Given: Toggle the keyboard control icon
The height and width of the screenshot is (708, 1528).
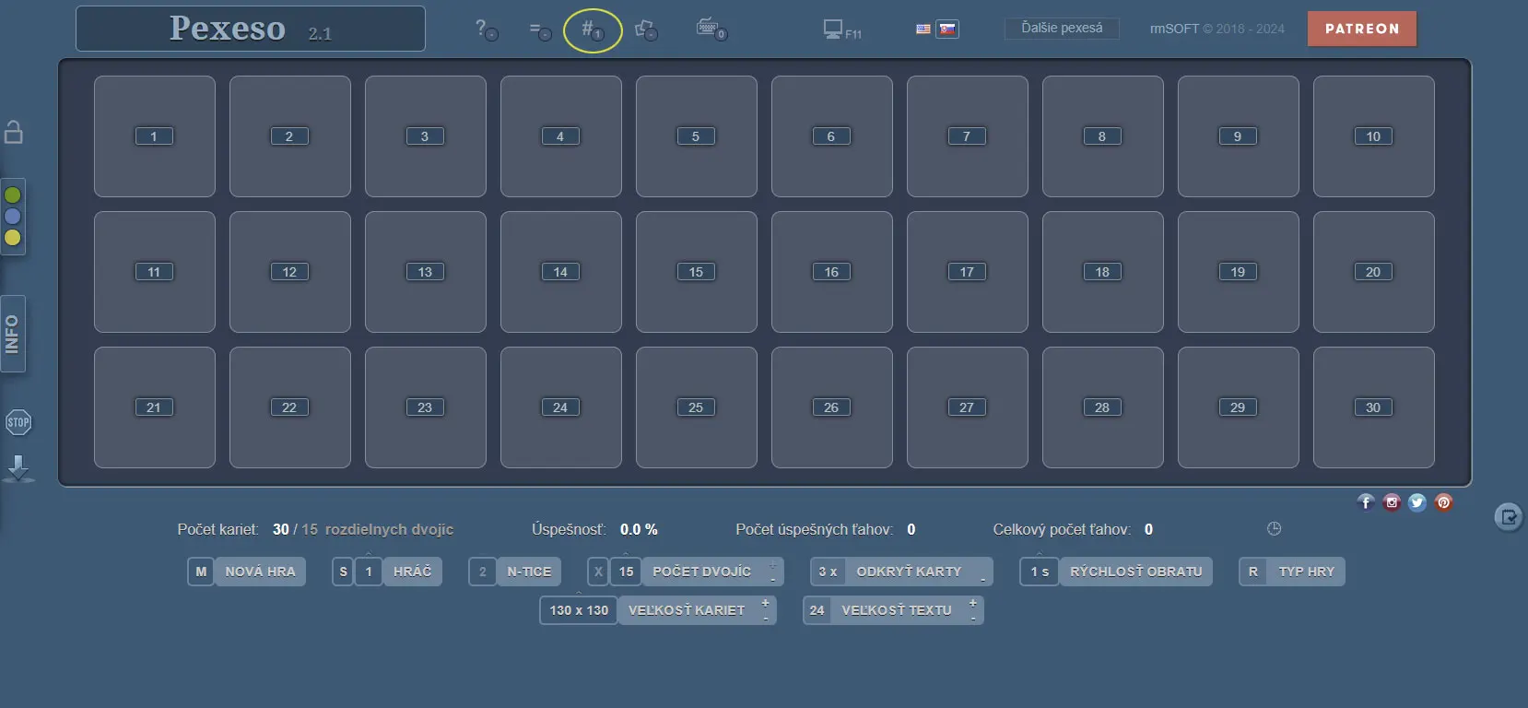Looking at the screenshot, I should click(x=711, y=29).
